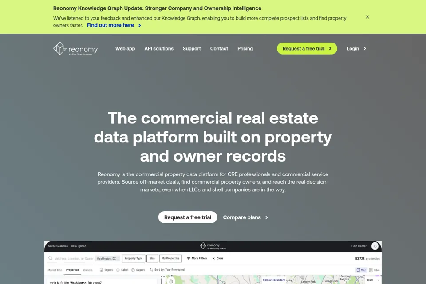The height and width of the screenshot is (284, 426).
Task: Switch to the Market Info tab
Action: (x=55, y=270)
